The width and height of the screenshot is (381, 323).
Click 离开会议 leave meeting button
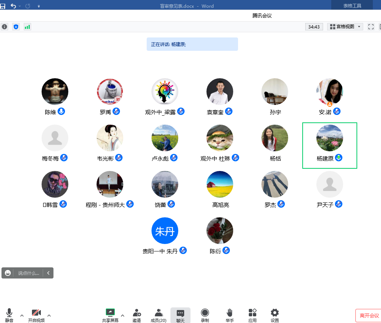[x=369, y=316]
